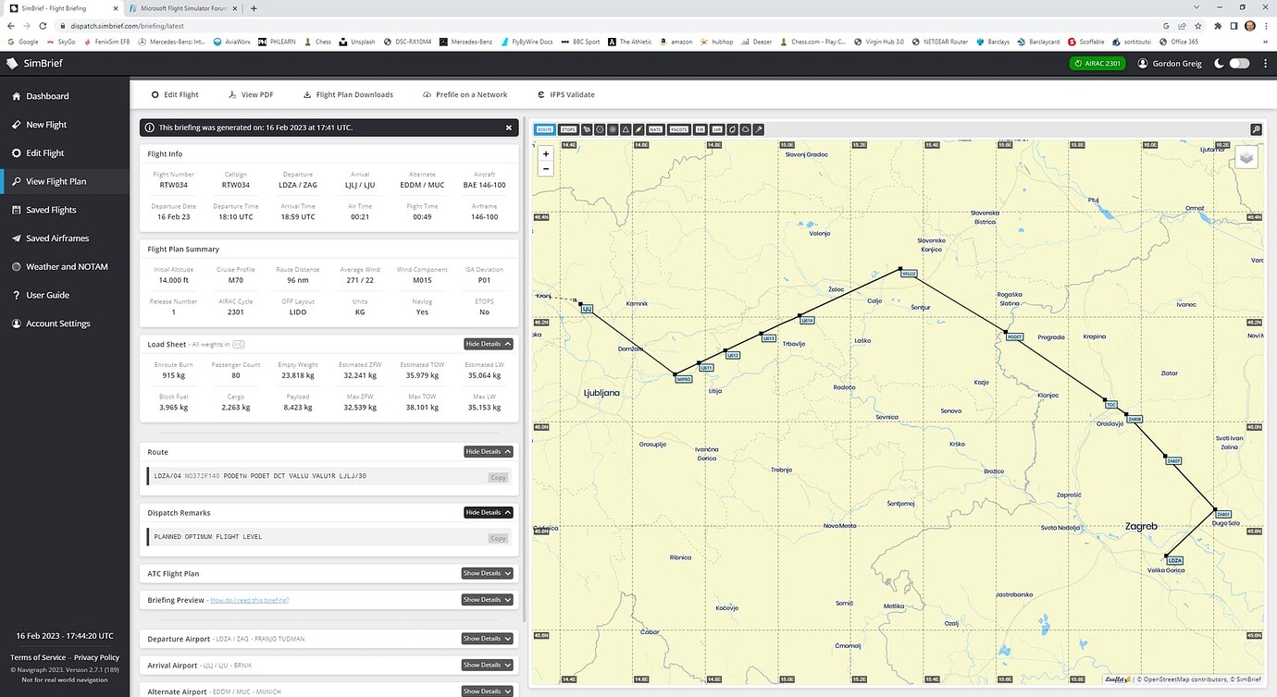Dismiss the briefing generated notification banner
Image resolution: width=1277 pixels, height=697 pixels.
[508, 128]
